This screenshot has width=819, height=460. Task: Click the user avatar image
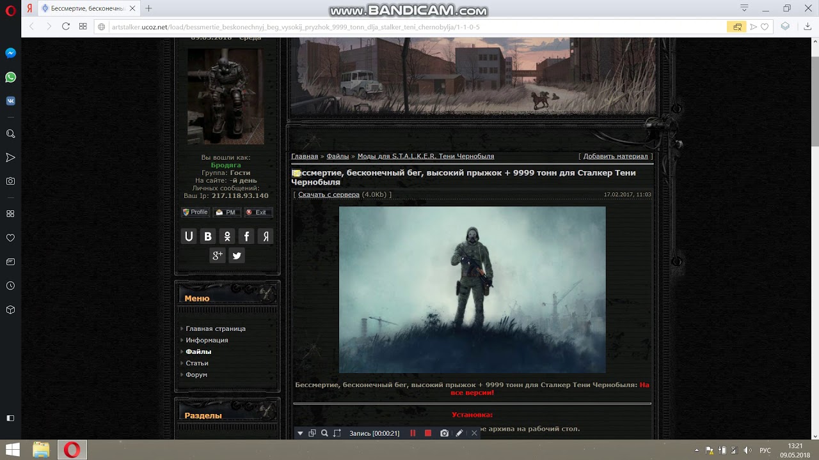(x=225, y=96)
